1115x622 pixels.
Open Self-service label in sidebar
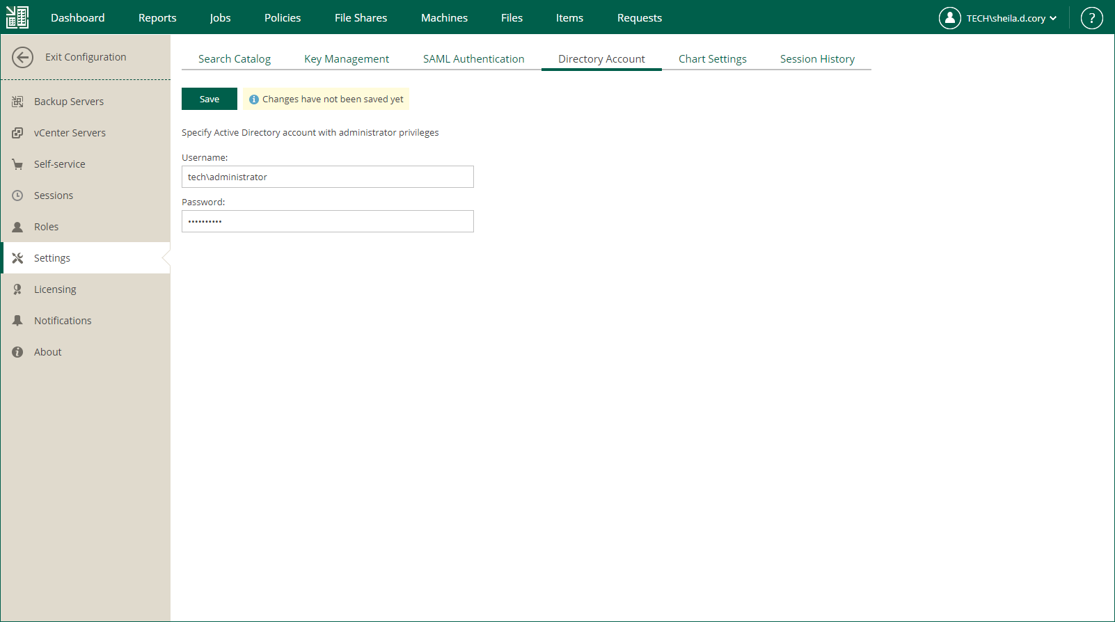pos(60,164)
